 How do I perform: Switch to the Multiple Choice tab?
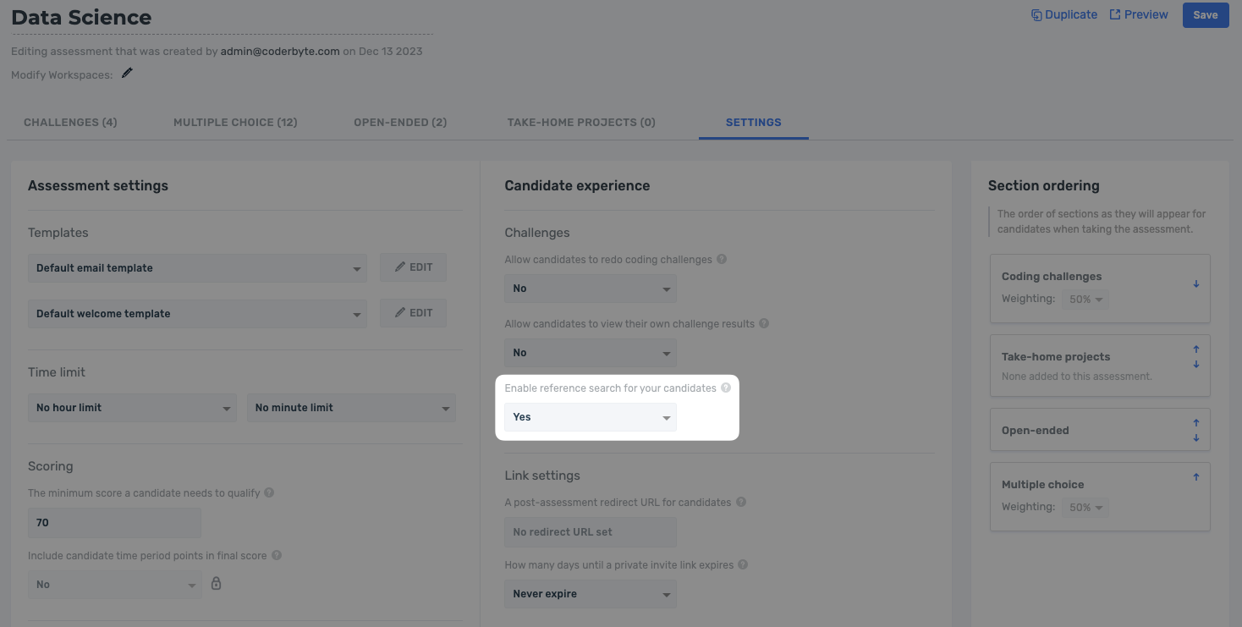pos(234,122)
